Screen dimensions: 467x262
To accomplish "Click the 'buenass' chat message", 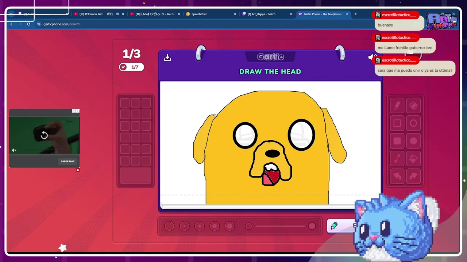I will tap(385, 25).
